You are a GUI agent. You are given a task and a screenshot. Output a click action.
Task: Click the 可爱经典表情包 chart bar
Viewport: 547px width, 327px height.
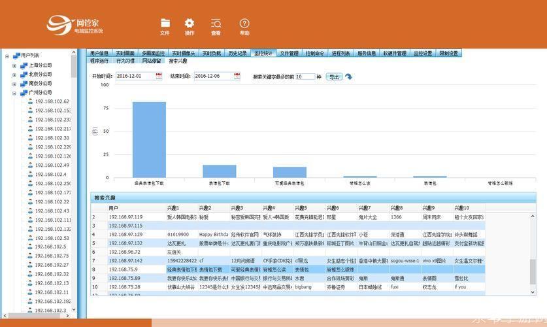(290, 172)
